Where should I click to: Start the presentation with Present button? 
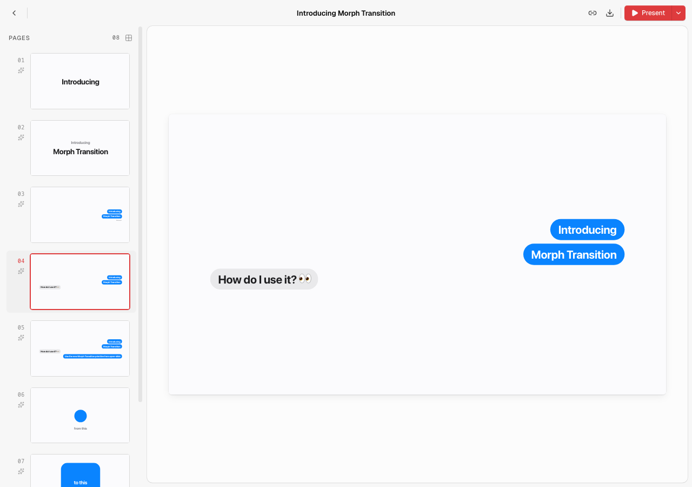click(x=648, y=13)
